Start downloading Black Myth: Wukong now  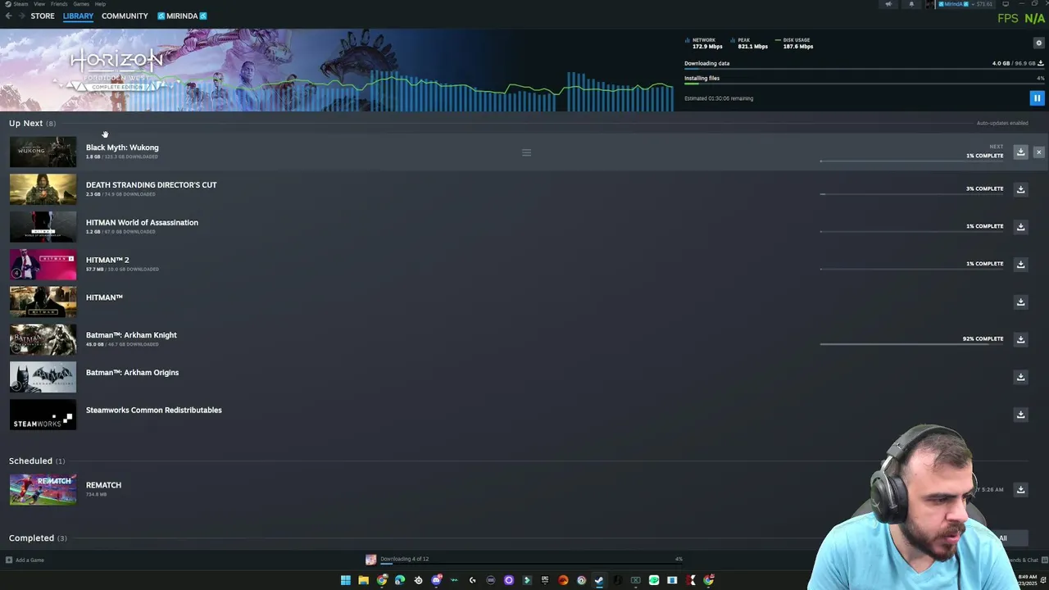[x=1020, y=152]
